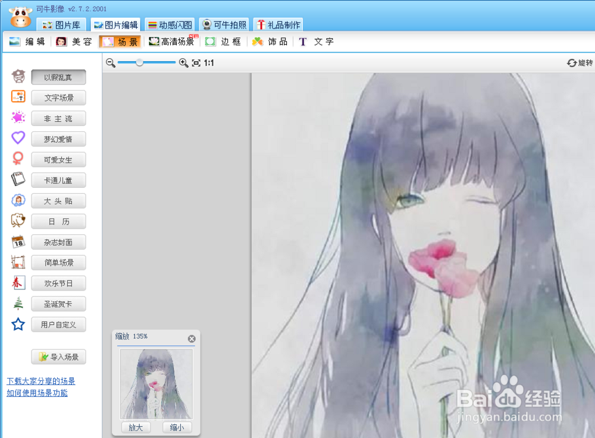Image resolution: width=595 pixels, height=438 pixels.
Task: Choose the 以假乱真 scene category
Action: 58,77
